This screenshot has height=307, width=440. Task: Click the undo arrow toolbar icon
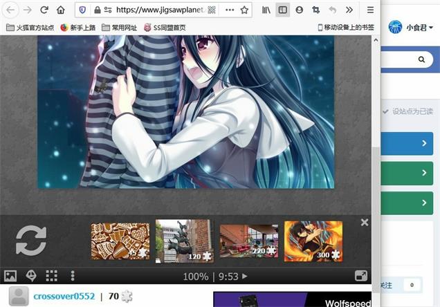pos(333,10)
